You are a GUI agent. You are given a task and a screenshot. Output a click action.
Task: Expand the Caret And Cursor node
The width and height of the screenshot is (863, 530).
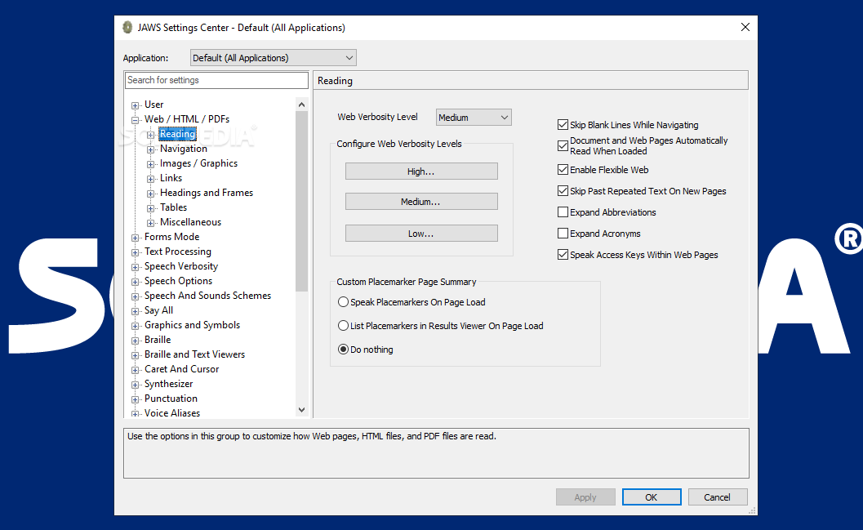click(x=135, y=370)
